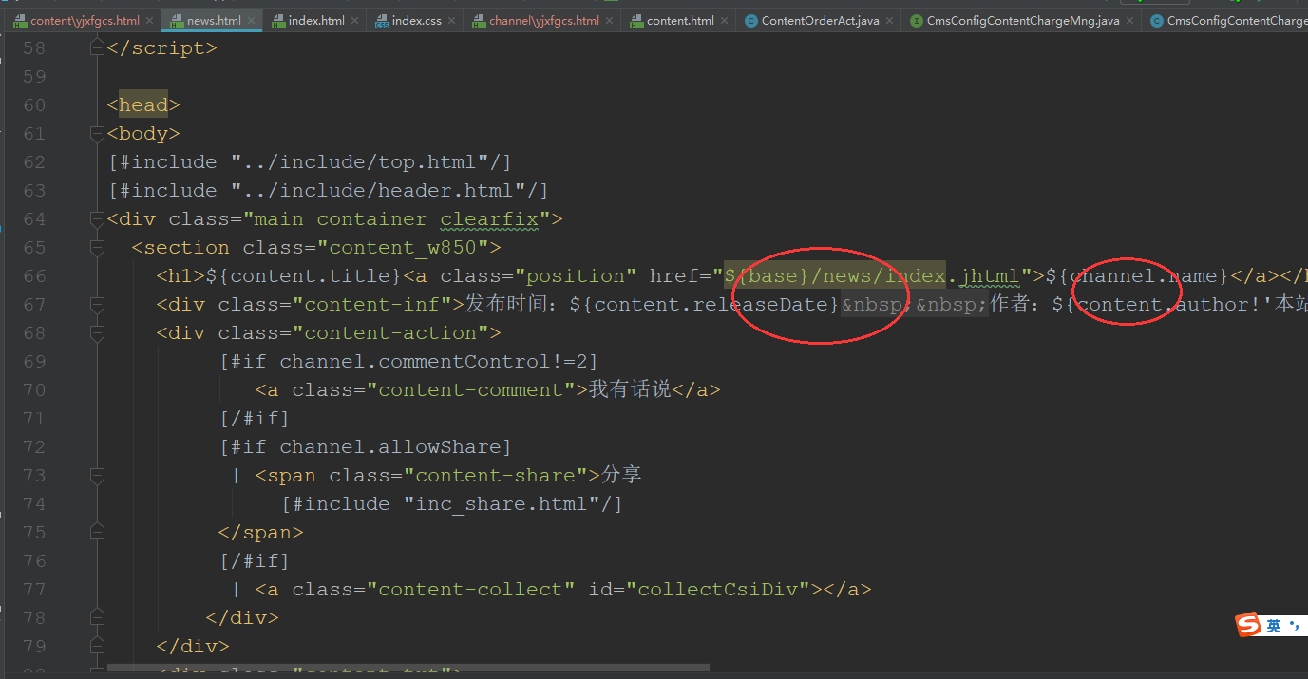1308x679 pixels.
Task: Click the "position" class value on line 66
Action: 581,275
